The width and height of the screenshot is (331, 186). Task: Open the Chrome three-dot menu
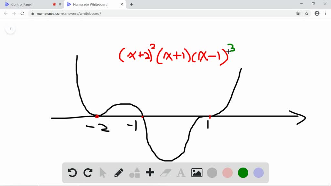pos(325,14)
